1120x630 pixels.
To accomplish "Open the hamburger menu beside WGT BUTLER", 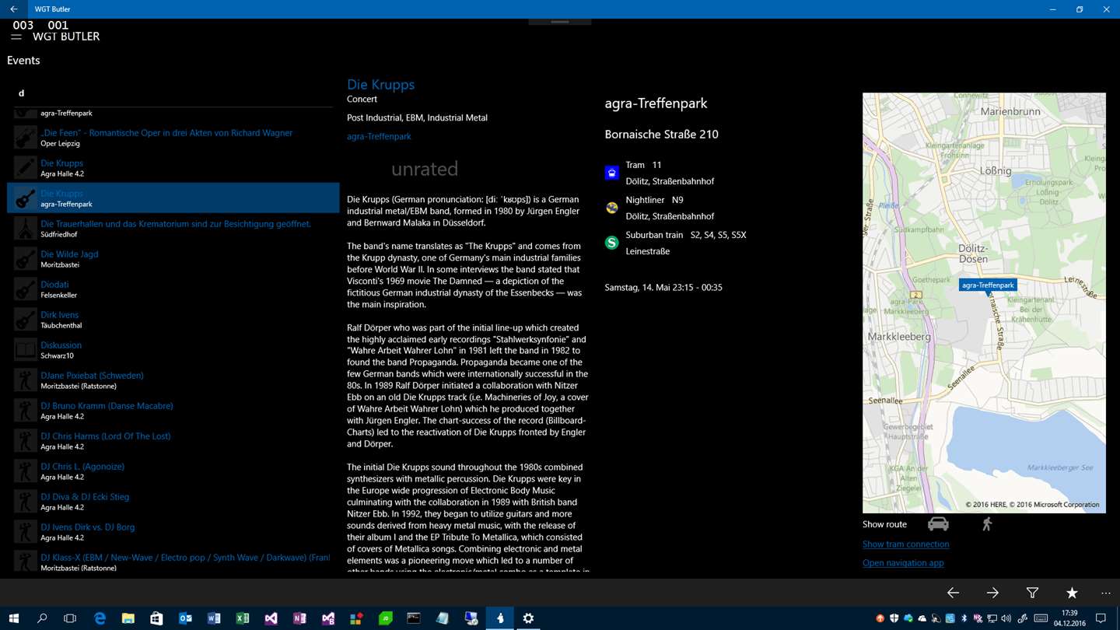I will click(x=16, y=37).
